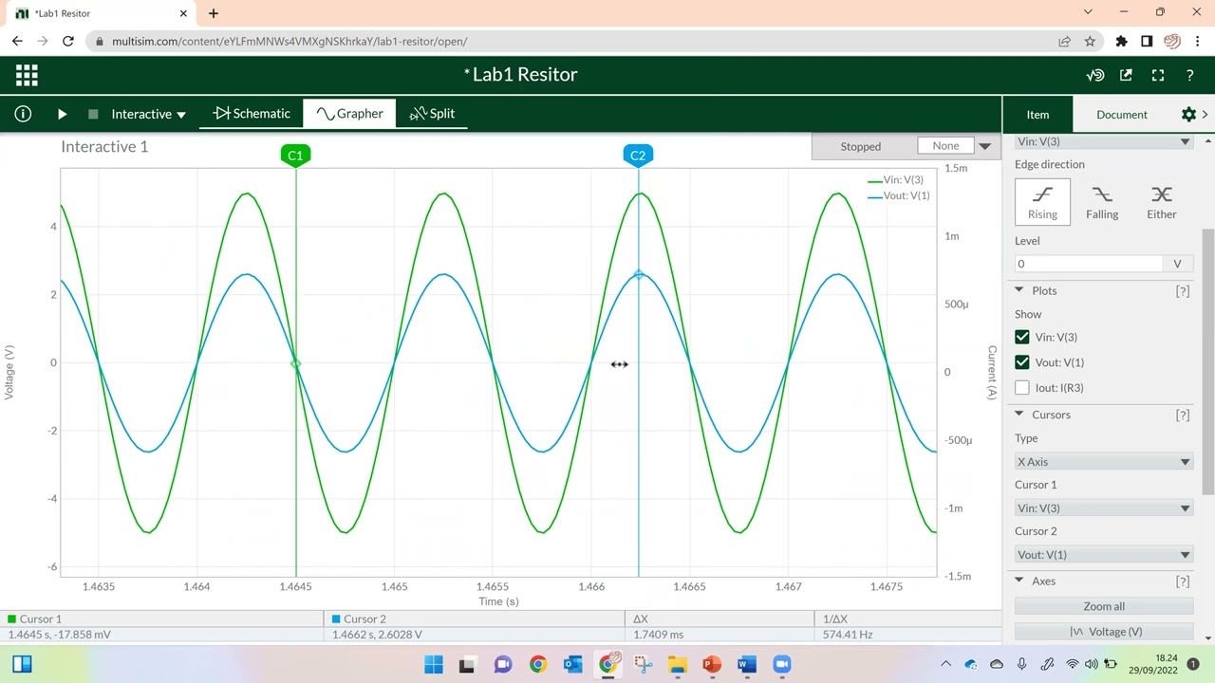Viewport: 1215px width, 683px height.
Task: Open a new browser tab
Action: click(214, 13)
